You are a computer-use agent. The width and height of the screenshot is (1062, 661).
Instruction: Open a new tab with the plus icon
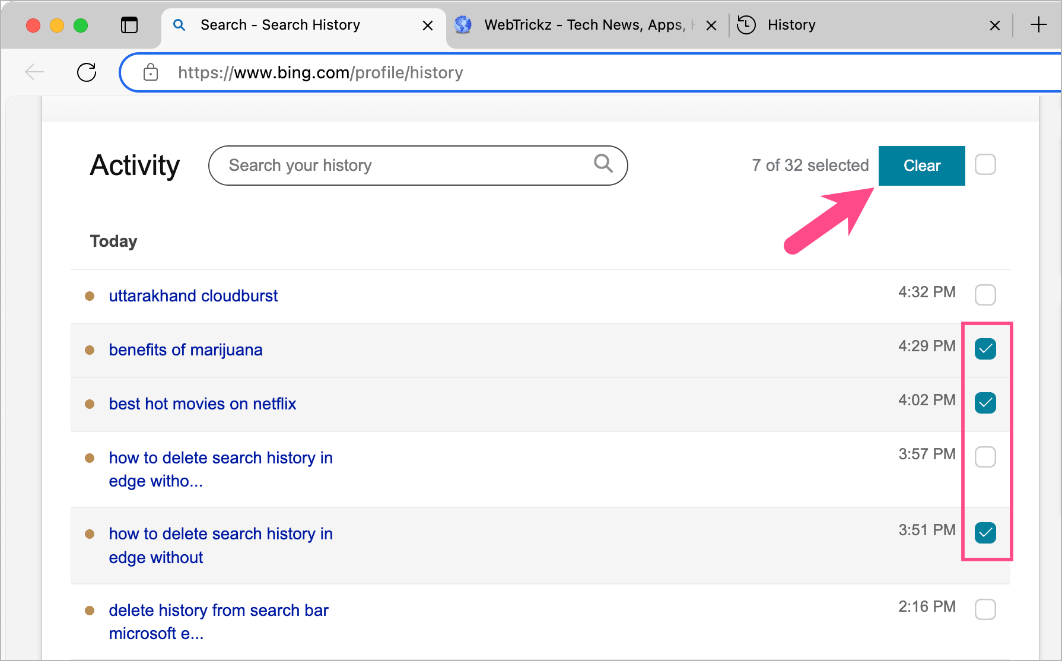(x=1039, y=25)
